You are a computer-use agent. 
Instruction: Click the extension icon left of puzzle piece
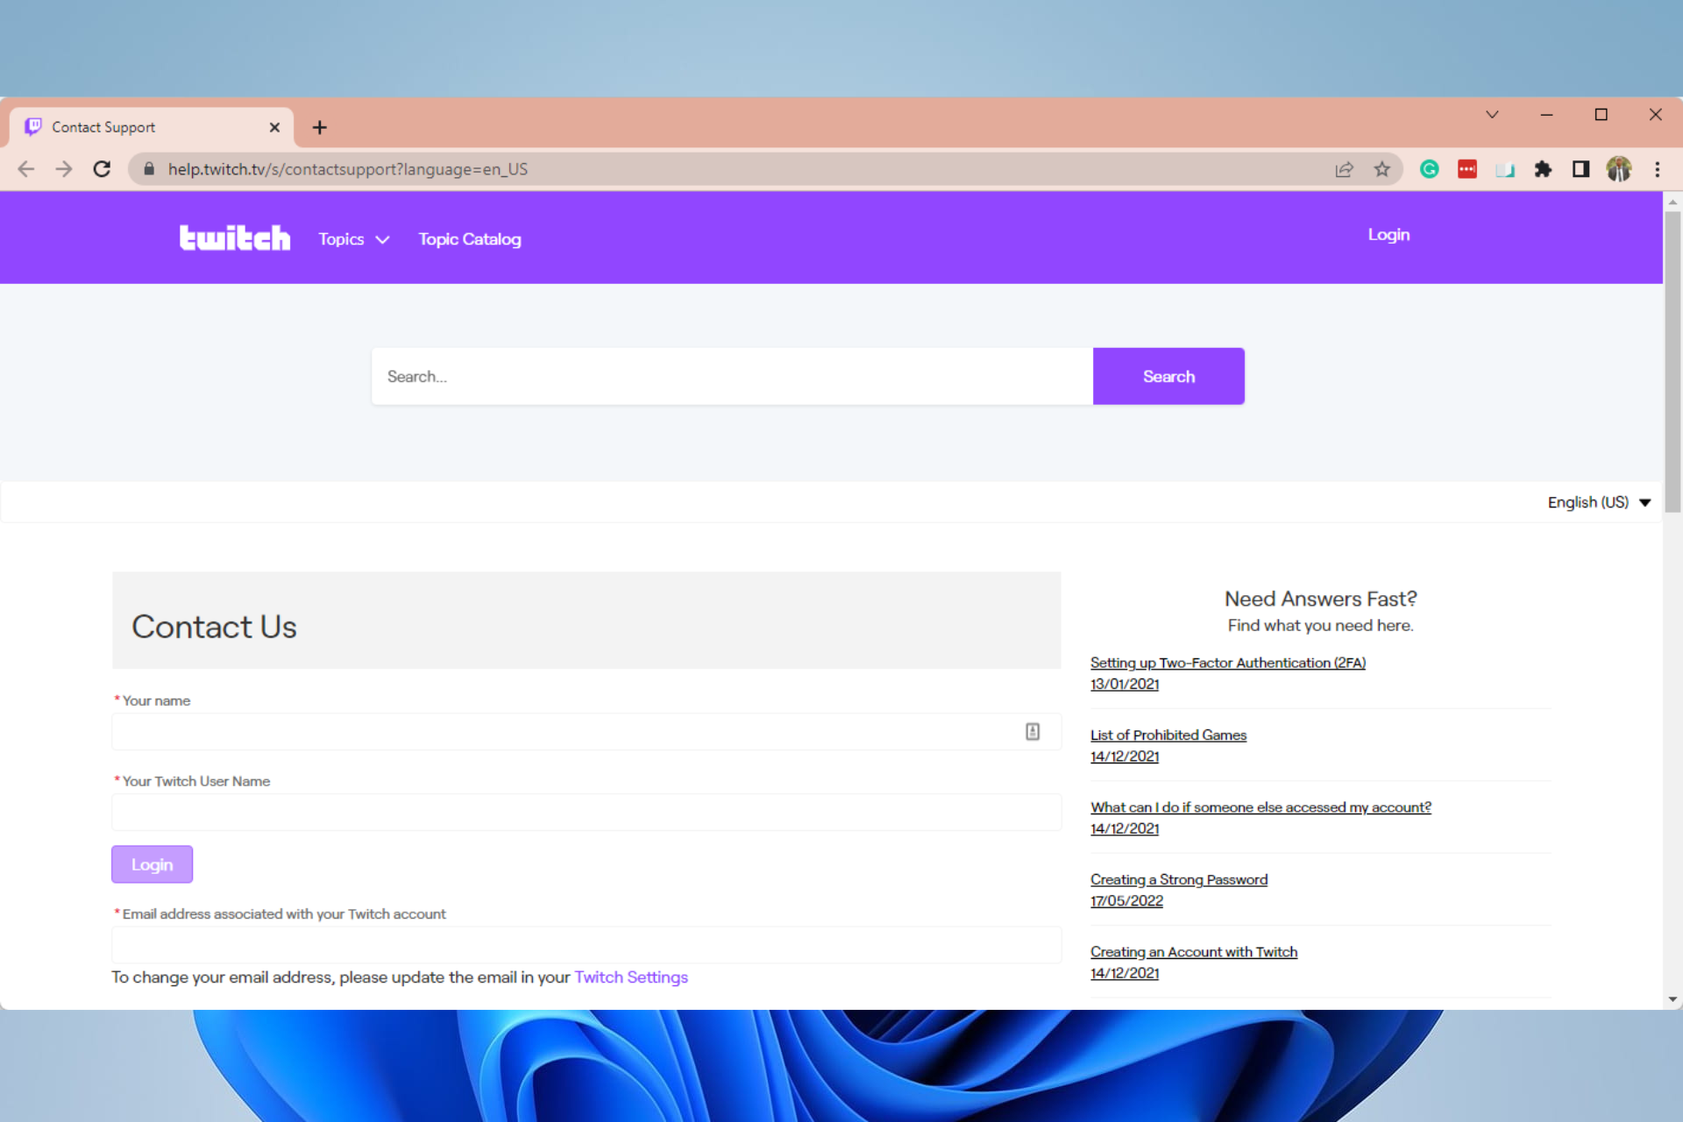1505,169
